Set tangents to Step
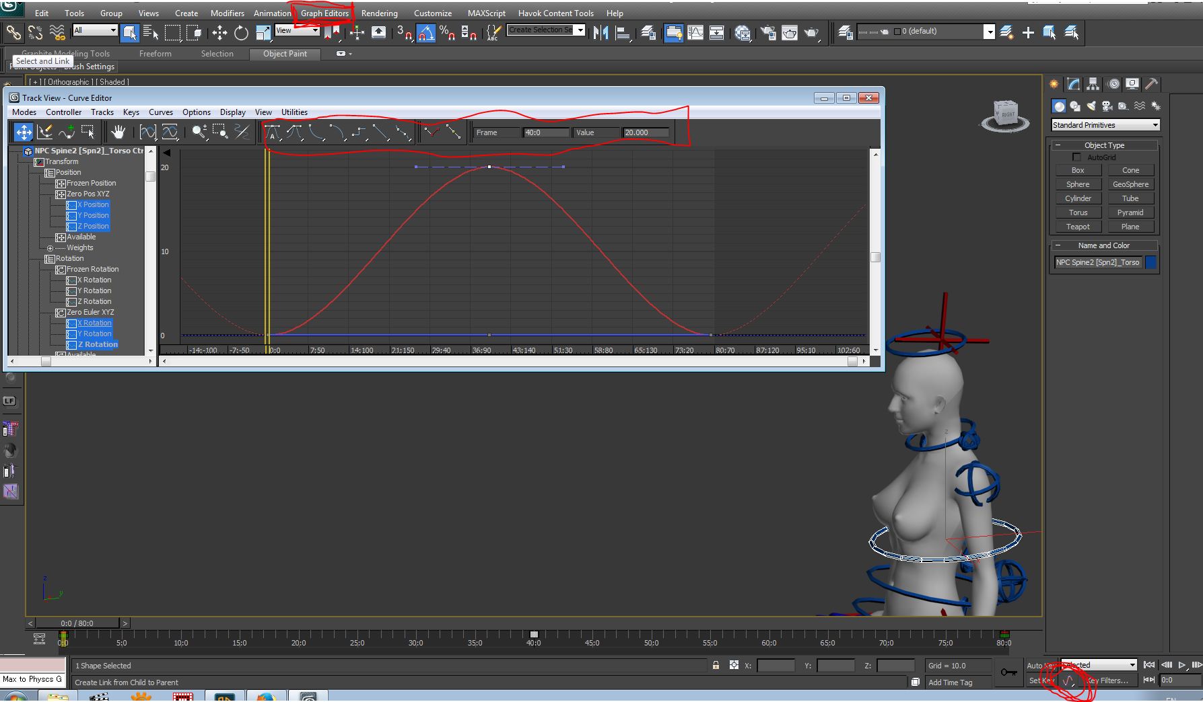 (358, 132)
